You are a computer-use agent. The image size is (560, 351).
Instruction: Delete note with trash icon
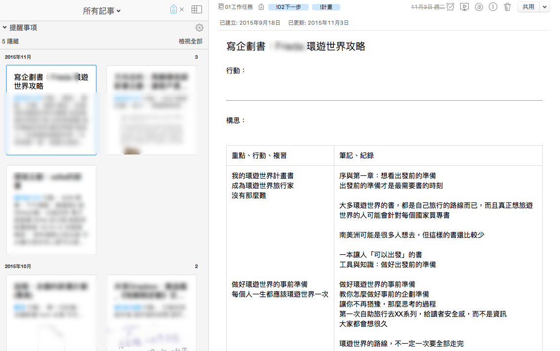(508, 7)
